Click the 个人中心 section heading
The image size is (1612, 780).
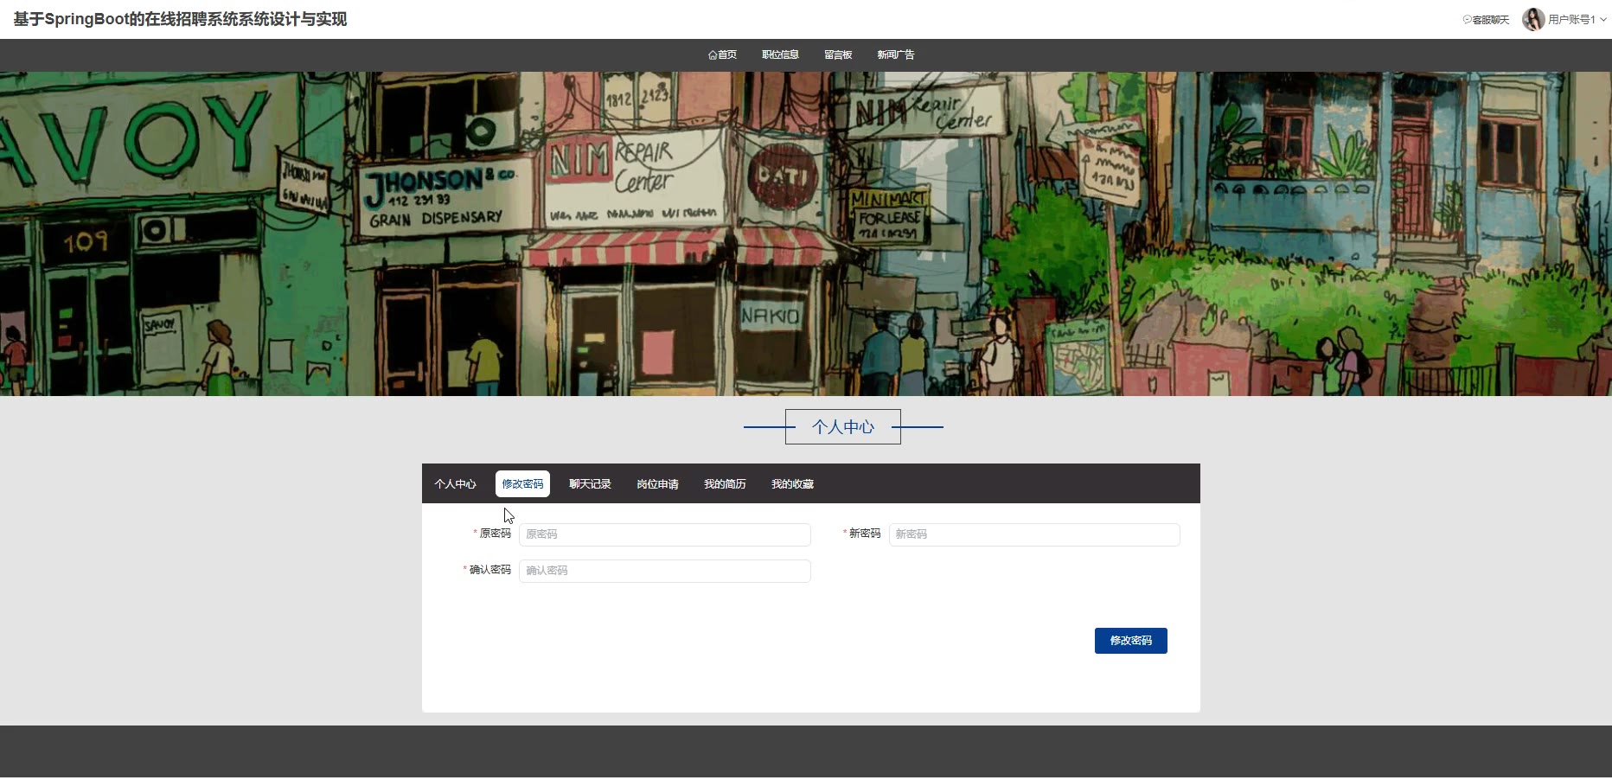(843, 427)
